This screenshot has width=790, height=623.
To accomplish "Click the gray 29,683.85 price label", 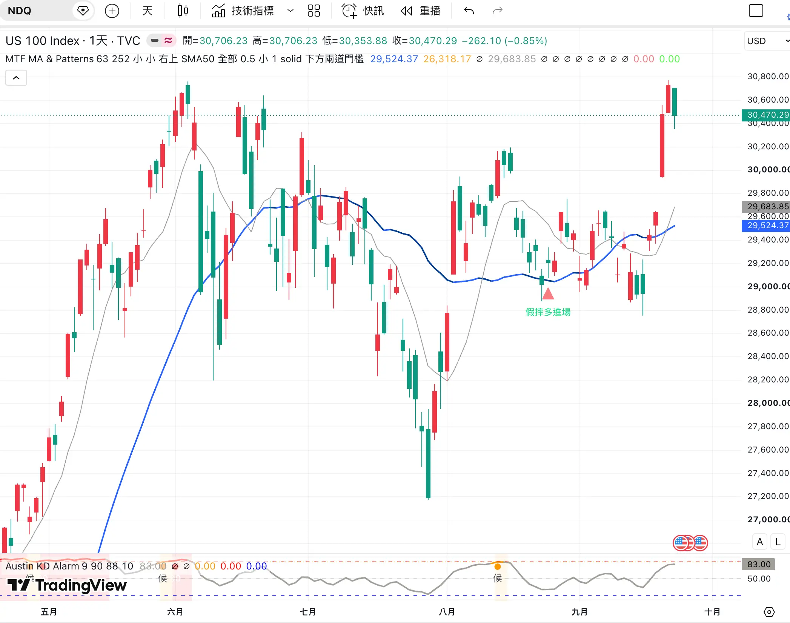I will [766, 206].
